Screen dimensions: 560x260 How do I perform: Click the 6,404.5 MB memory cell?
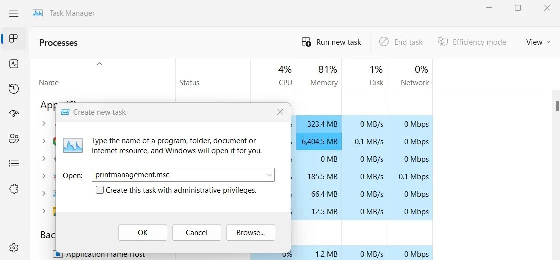pos(319,141)
